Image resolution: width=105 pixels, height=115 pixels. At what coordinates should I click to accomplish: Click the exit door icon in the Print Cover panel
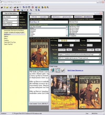coord(52,70)
